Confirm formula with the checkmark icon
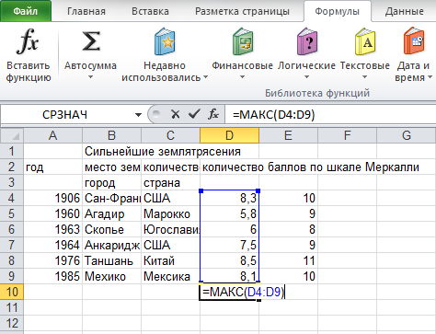The width and height of the screenshot is (436, 334). [194, 114]
